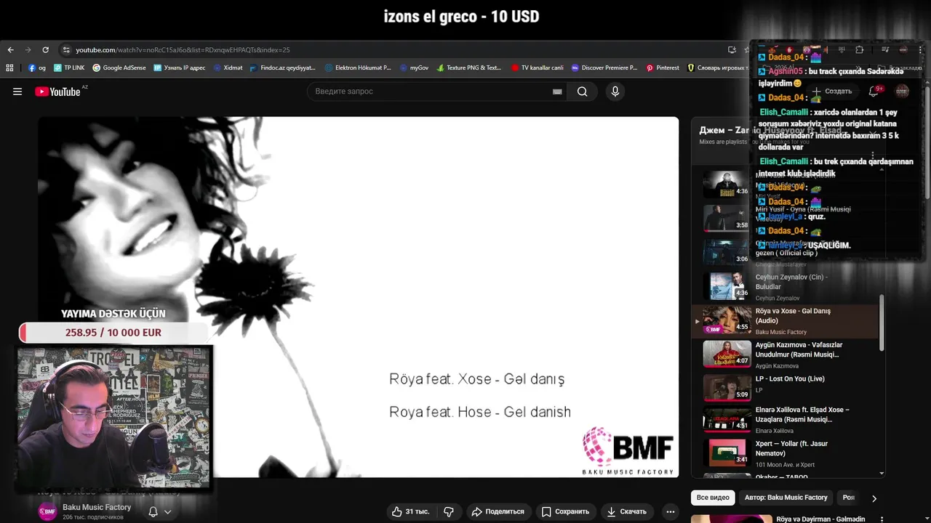Open the three-dot more actions menu under video
The width and height of the screenshot is (931, 523).
point(671,511)
